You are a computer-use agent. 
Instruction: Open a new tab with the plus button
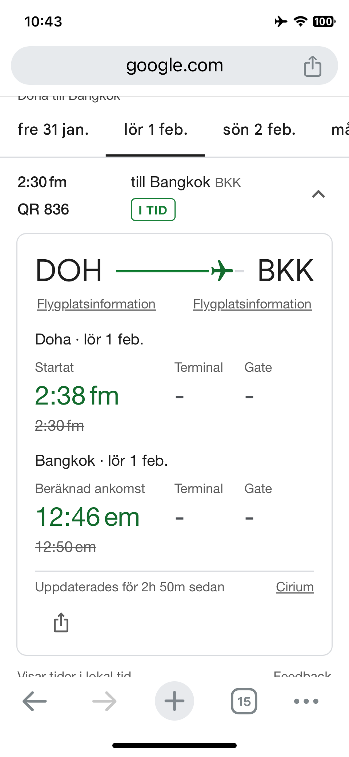174,701
